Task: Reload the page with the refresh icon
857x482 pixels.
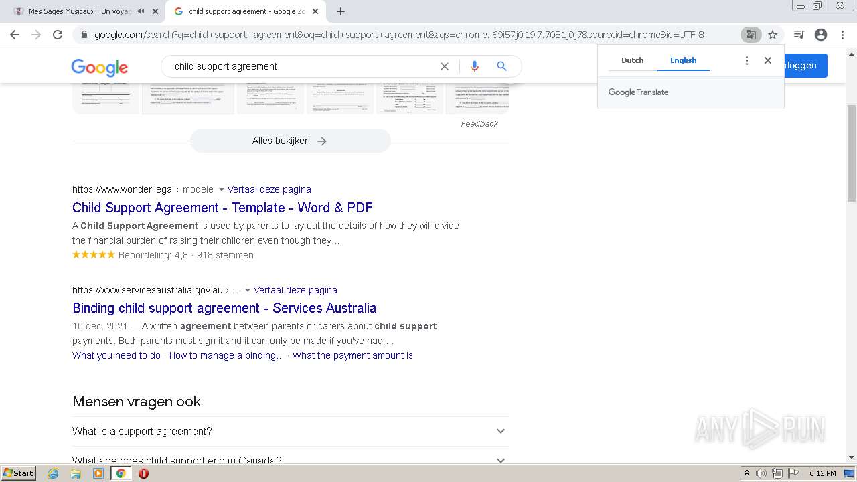Action: coord(58,35)
